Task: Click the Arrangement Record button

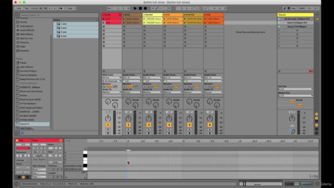Action: (x=145, y=8)
